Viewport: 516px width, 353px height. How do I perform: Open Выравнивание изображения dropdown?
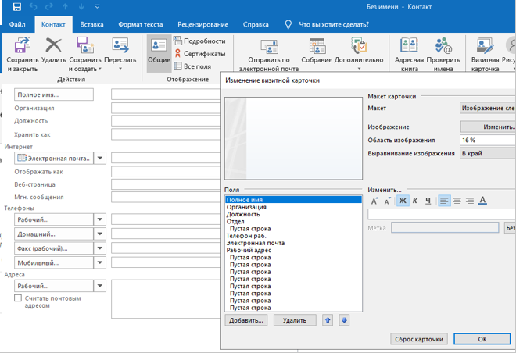point(488,153)
